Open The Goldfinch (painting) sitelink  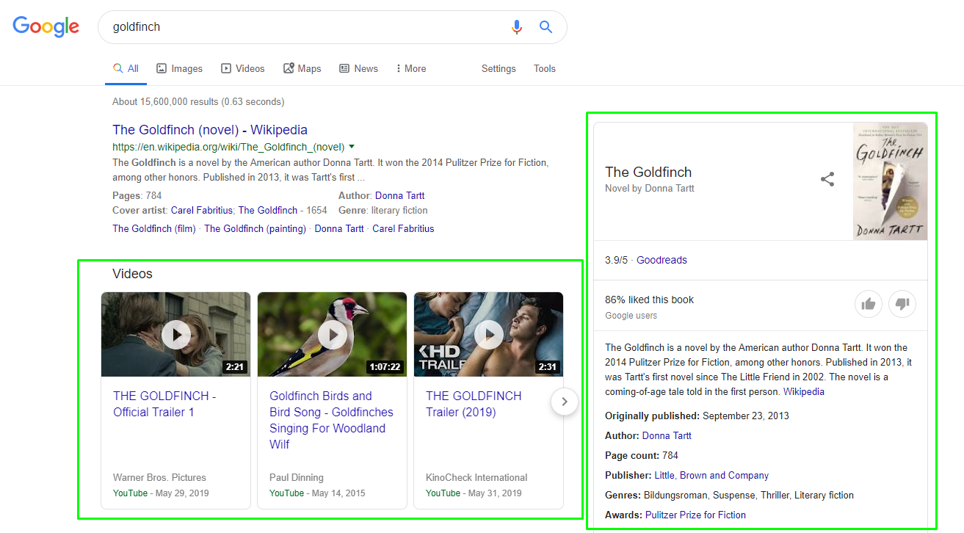pos(255,228)
